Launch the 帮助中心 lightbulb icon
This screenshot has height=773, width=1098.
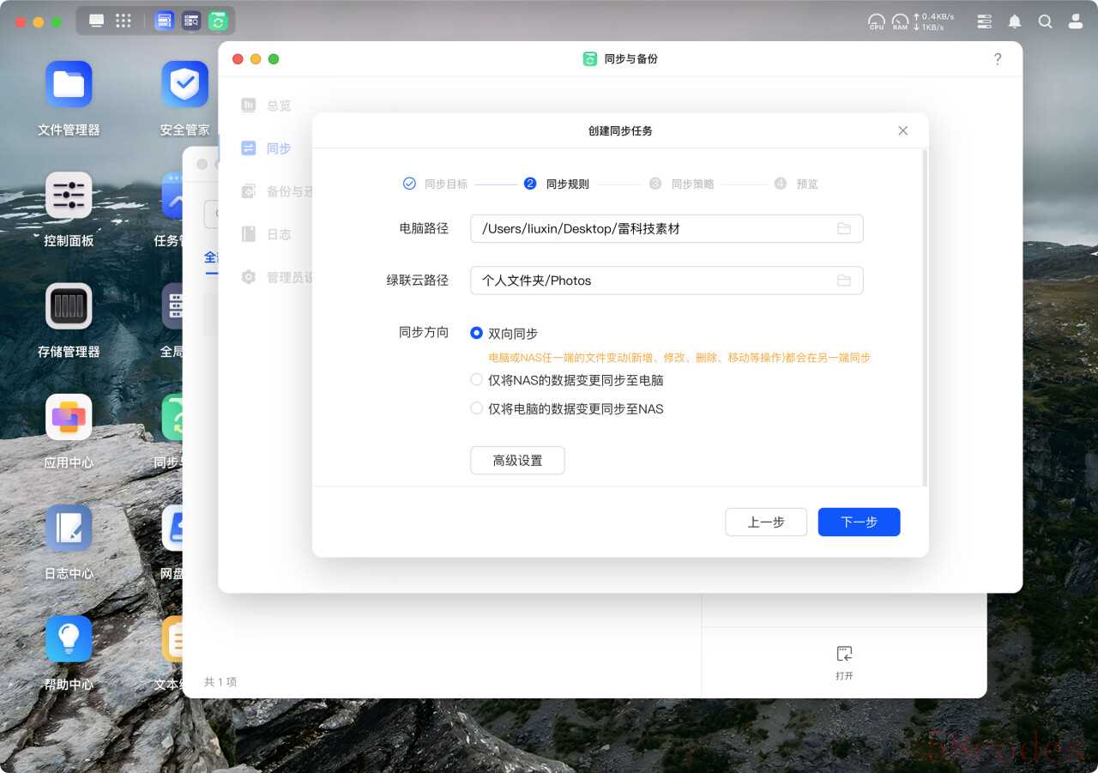click(x=69, y=639)
